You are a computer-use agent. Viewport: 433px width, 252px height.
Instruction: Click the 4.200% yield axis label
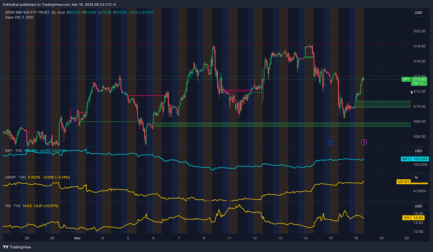[x=420, y=191]
